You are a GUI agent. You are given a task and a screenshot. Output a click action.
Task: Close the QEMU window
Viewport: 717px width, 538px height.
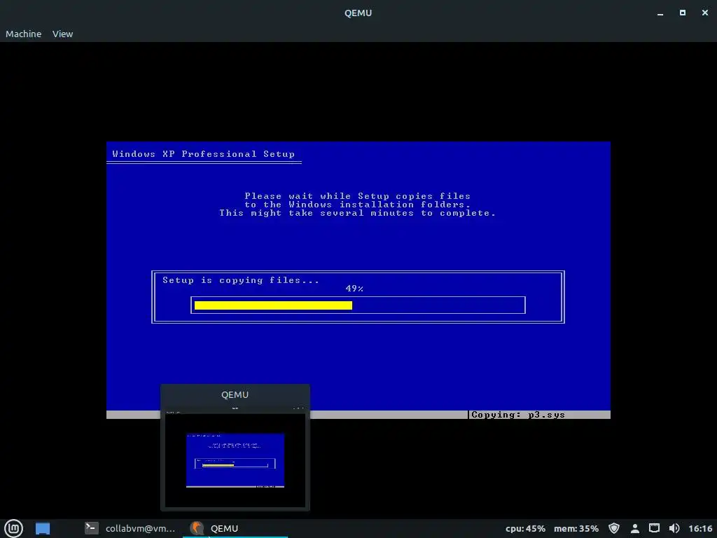click(x=704, y=13)
